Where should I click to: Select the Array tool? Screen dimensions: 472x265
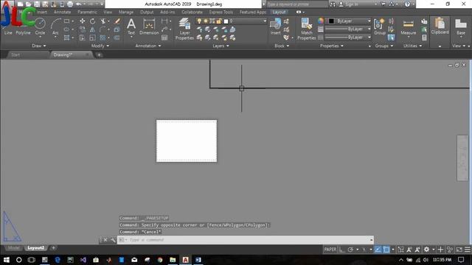coord(103,38)
